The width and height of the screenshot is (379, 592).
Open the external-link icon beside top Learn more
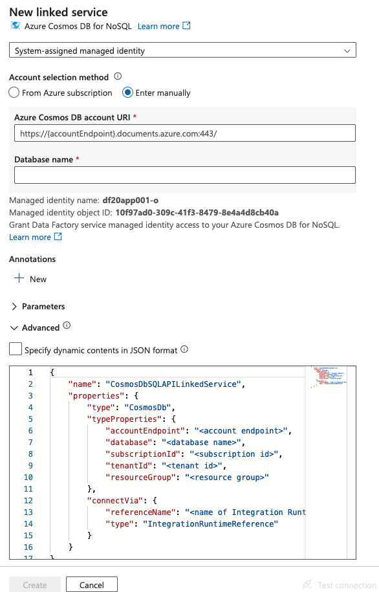pos(186,26)
